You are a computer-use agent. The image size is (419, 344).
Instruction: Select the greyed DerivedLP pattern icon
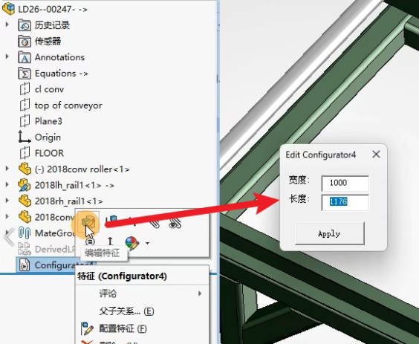[25, 249]
